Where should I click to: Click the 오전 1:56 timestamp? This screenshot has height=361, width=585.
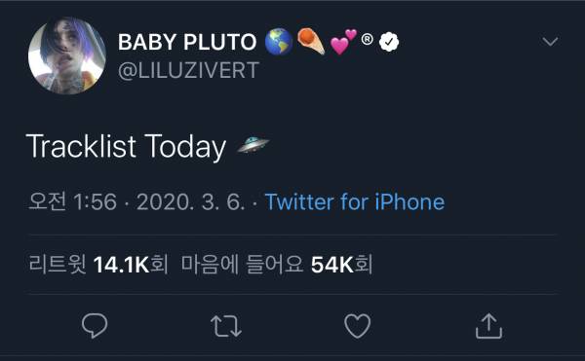pyautogui.click(x=73, y=201)
